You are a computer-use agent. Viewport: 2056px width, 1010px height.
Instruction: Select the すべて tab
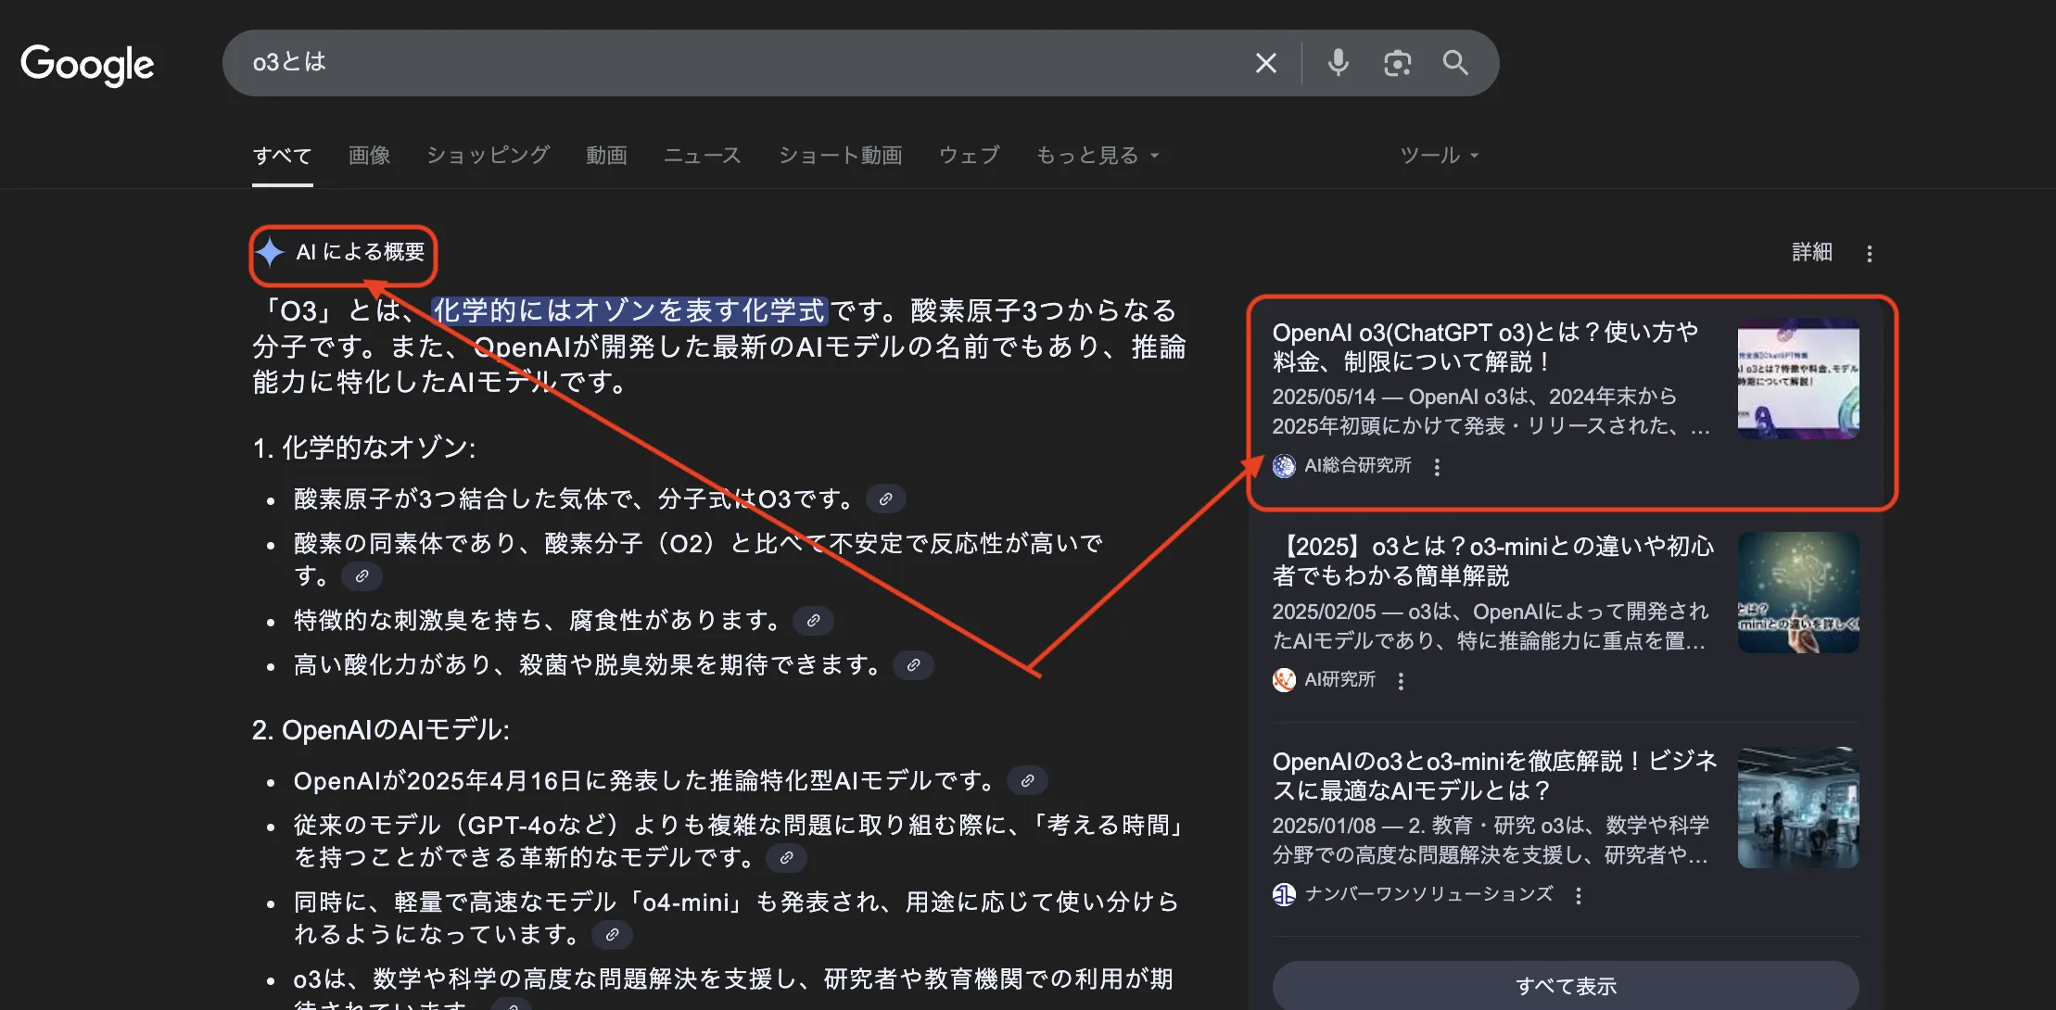point(282,156)
